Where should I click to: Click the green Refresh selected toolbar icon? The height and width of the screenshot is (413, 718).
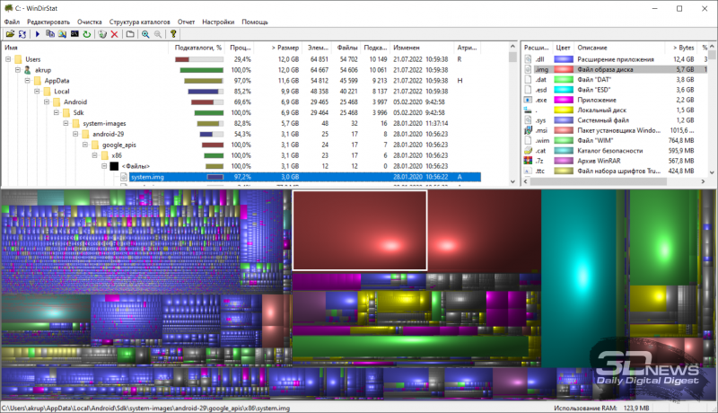coord(86,33)
